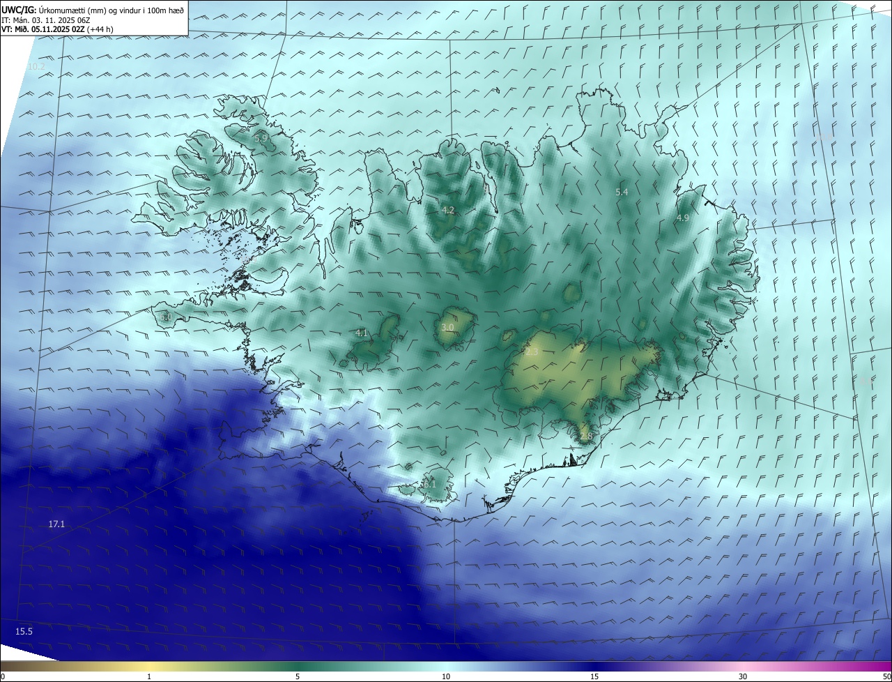The height and width of the screenshot is (682, 892).
Task: Click the 6.0 value on Snæfellsnes
Action: [x=165, y=317]
